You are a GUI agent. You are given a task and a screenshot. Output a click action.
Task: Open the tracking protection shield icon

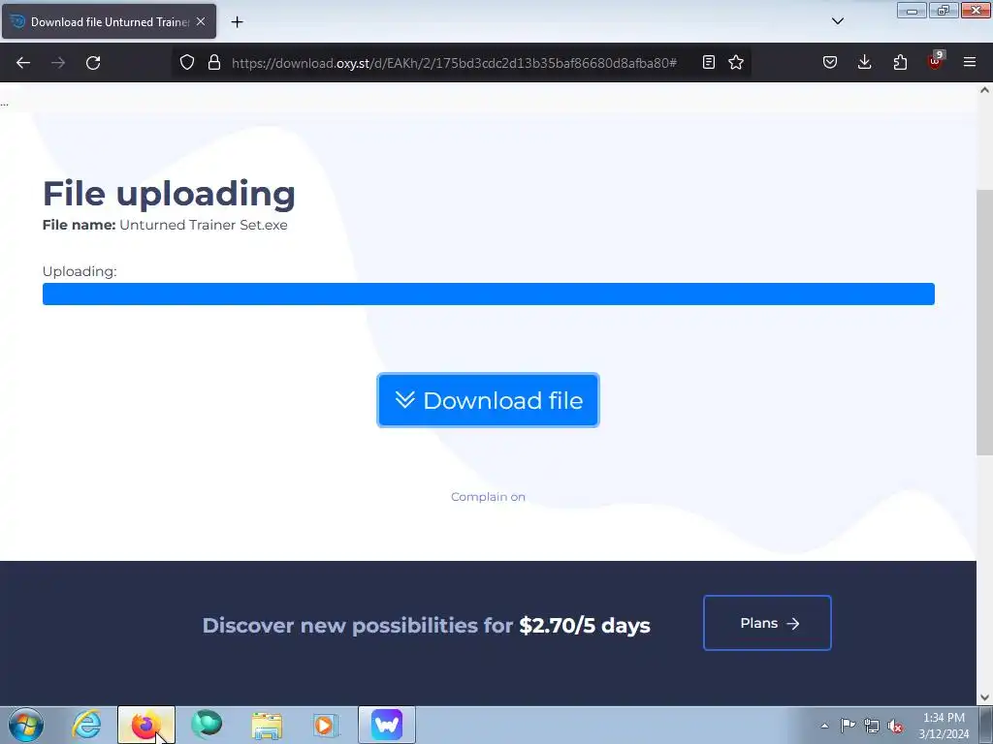pyautogui.click(x=187, y=62)
